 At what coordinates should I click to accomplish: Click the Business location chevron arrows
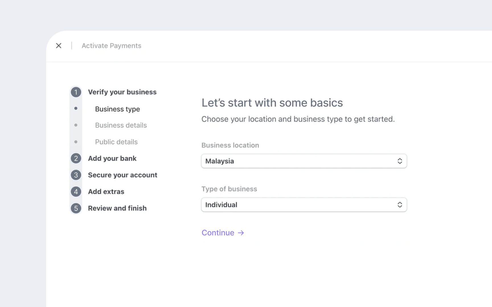[400, 161]
